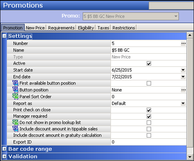
Task: Collapse the Settings section
Action: 4,36
